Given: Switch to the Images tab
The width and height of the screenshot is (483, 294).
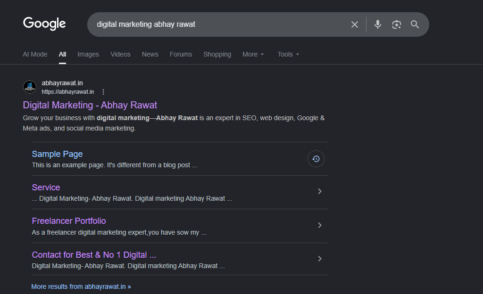Looking at the screenshot, I should pyautogui.click(x=88, y=54).
